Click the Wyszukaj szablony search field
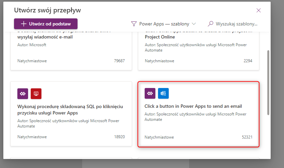 tap(237, 24)
